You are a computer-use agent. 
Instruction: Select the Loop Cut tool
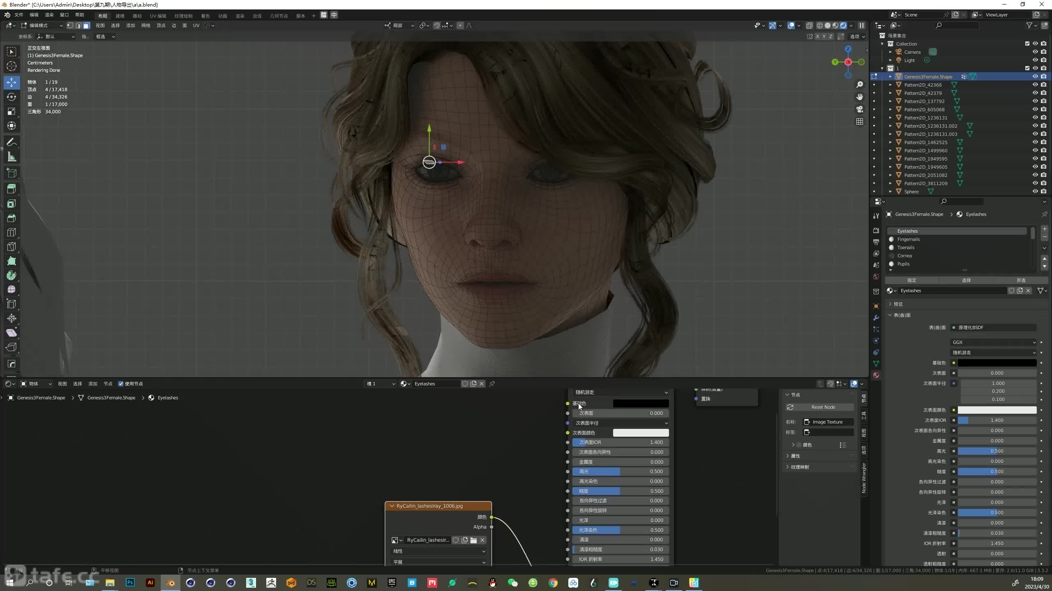12,232
